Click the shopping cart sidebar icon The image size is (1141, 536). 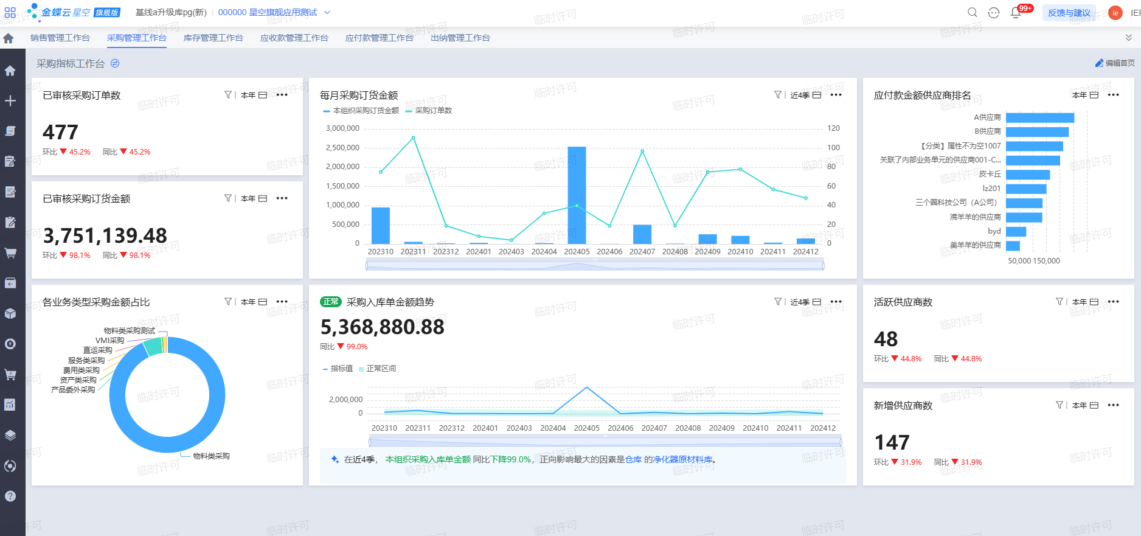click(x=10, y=252)
